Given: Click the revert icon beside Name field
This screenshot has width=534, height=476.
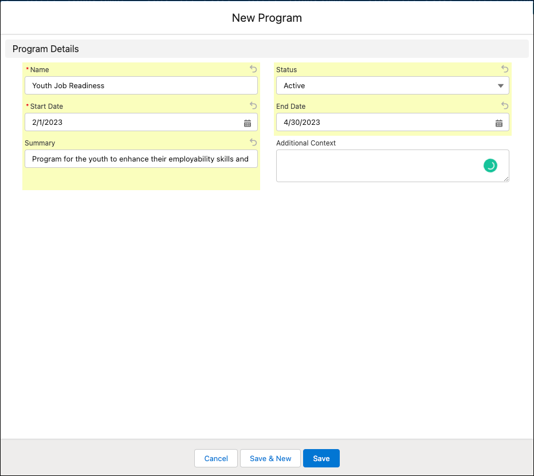Looking at the screenshot, I should pyautogui.click(x=253, y=69).
